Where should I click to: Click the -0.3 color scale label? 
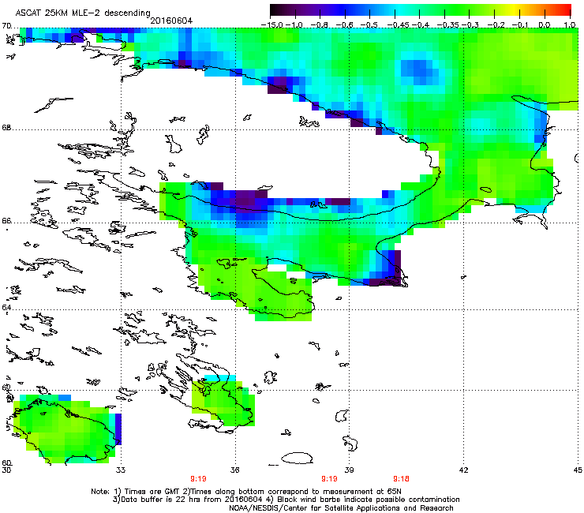[x=470, y=25]
